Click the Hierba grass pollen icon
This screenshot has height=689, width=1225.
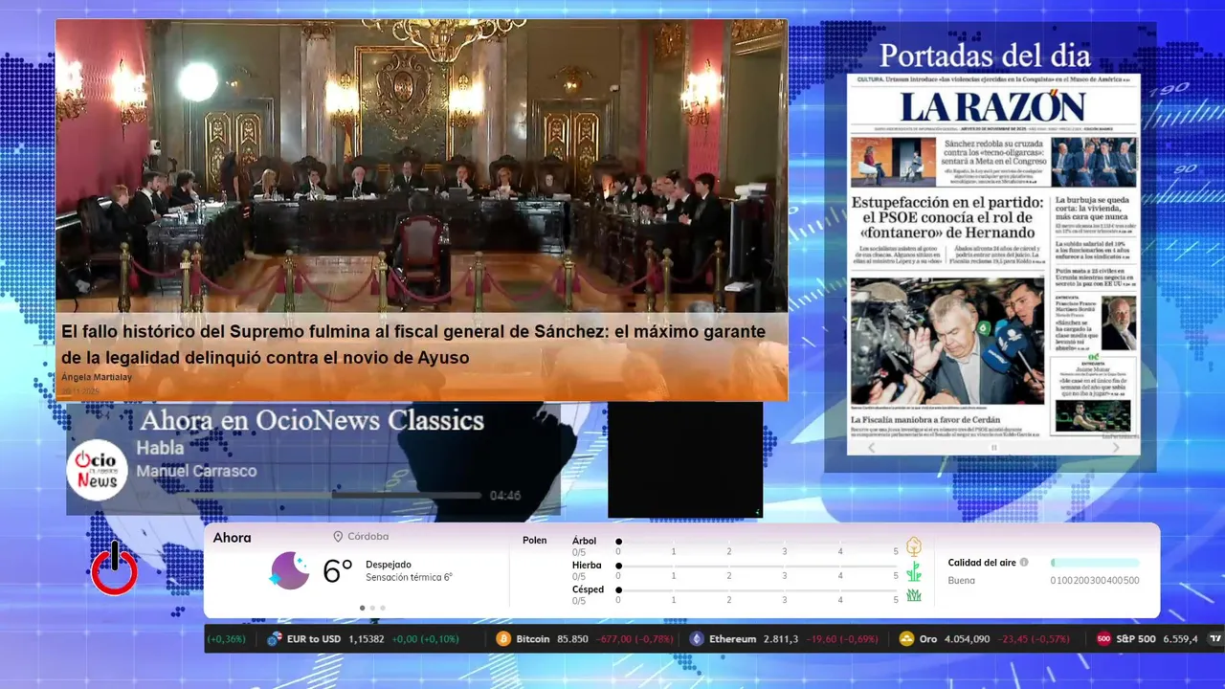pos(914,571)
